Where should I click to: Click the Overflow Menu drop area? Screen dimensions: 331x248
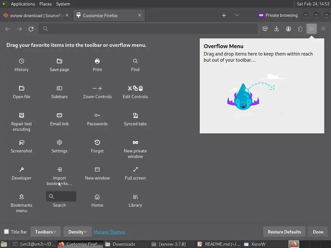click(262, 86)
